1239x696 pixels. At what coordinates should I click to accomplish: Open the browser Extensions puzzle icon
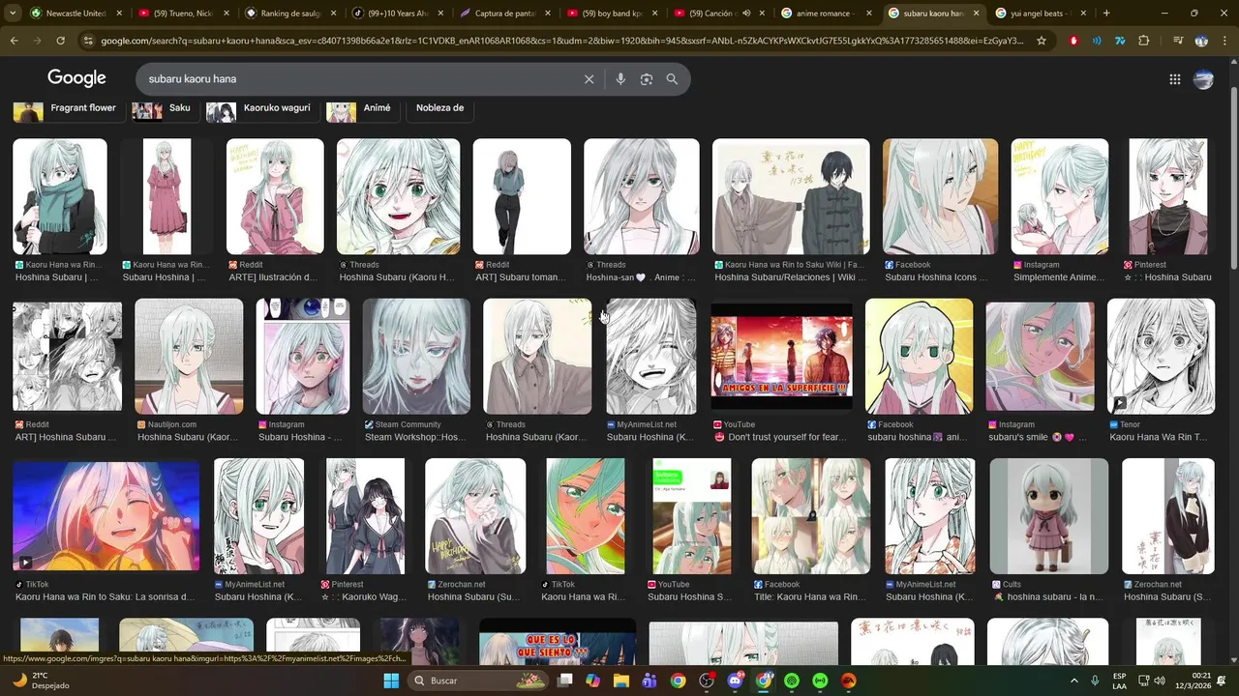pos(1144,41)
